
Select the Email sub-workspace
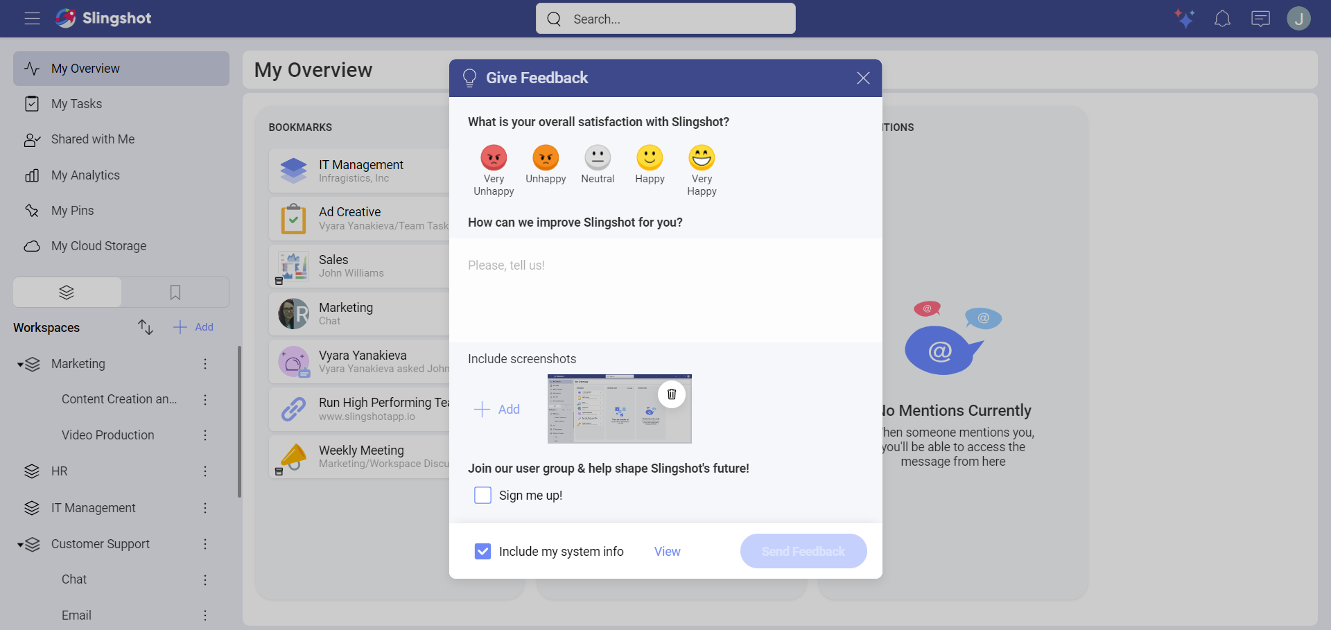click(x=76, y=615)
